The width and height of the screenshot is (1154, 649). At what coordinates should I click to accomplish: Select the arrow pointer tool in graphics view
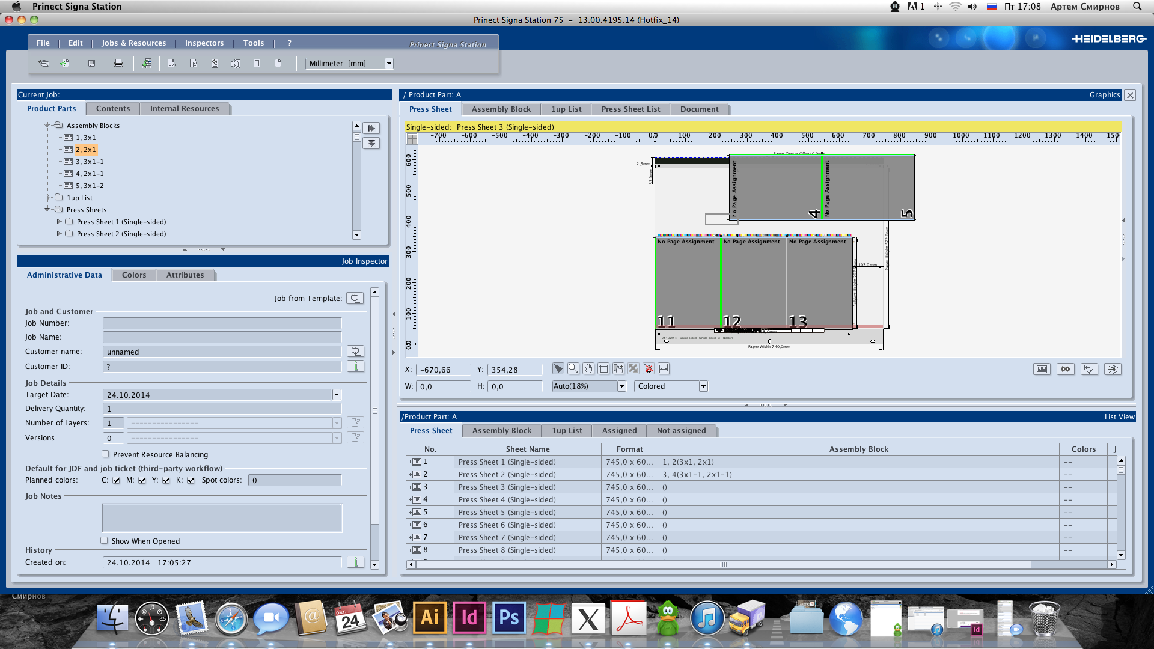pos(558,368)
